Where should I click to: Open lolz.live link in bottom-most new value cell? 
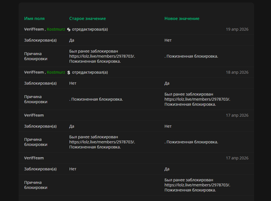tap(197, 185)
